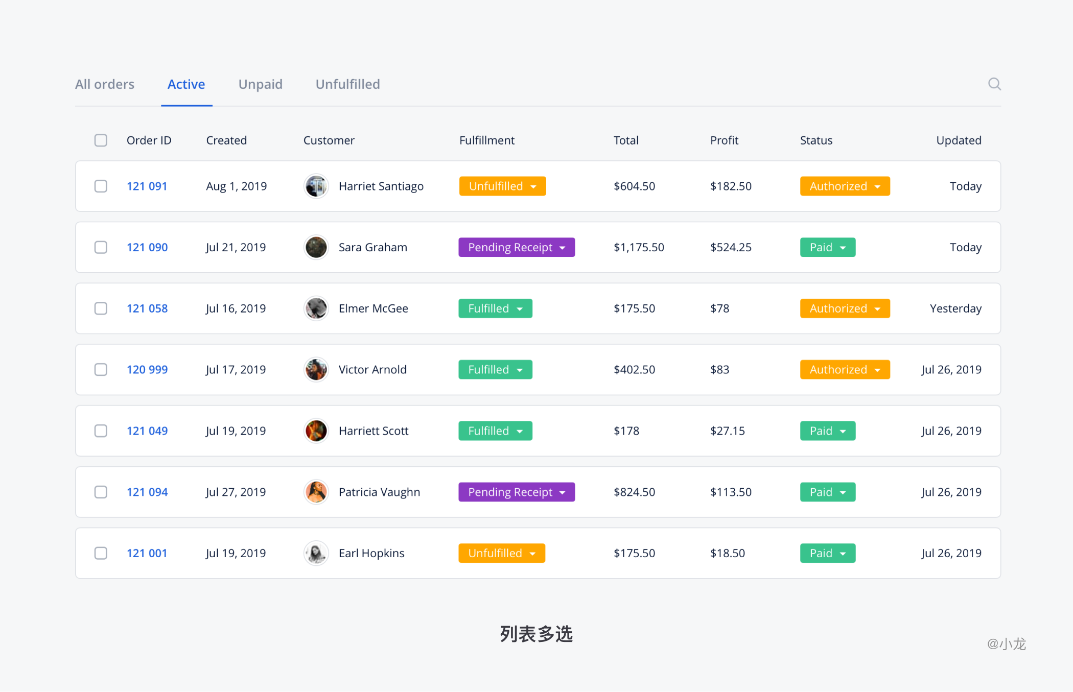Open order link 121 090

pos(147,248)
